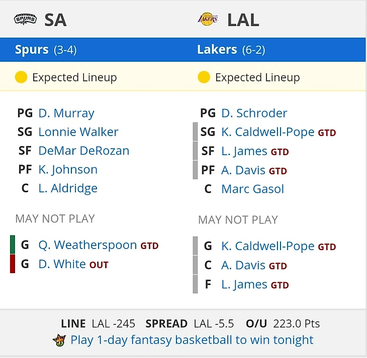Open Marc Gasol player link
This screenshot has width=367, height=358.
252,189
